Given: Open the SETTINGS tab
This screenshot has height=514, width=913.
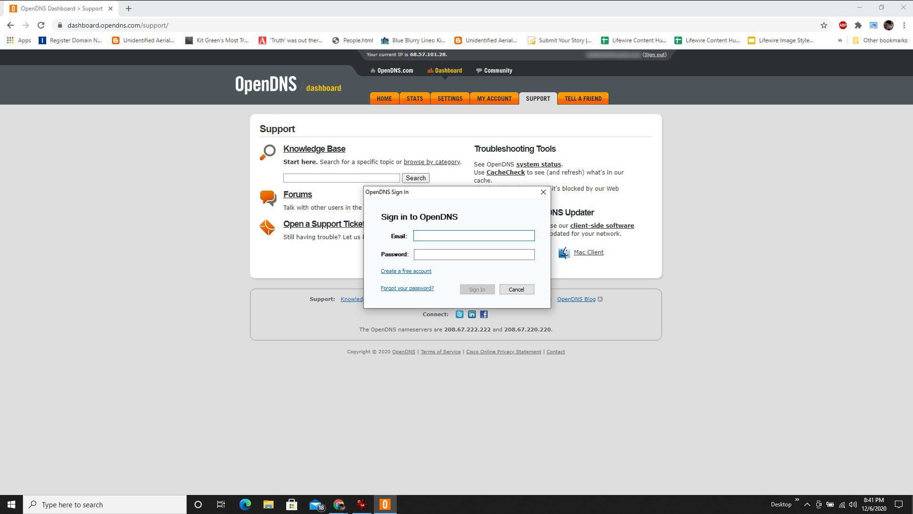Looking at the screenshot, I should 450,98.
